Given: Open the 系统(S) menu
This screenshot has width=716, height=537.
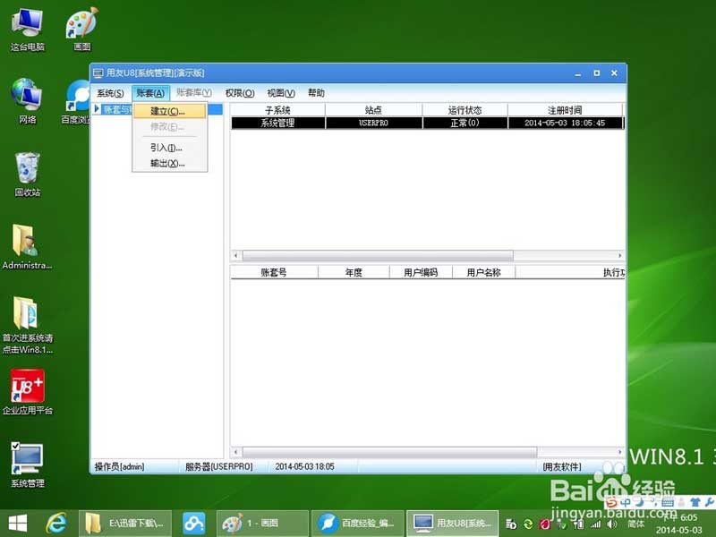Looking at the screenshot, I should tap(110, 93).
